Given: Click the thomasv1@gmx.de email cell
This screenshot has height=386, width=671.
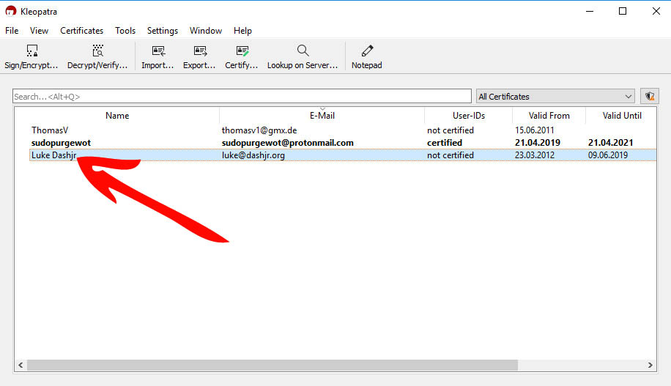Looking at the screenshot, I should tap(259, 130).
